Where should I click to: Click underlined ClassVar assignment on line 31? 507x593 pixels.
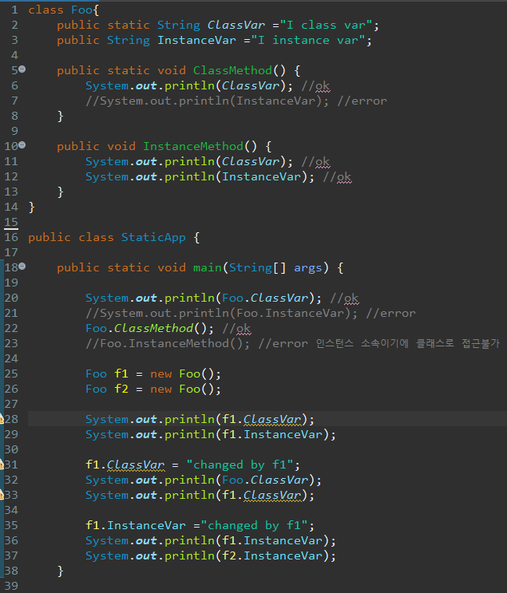(136, 465)
